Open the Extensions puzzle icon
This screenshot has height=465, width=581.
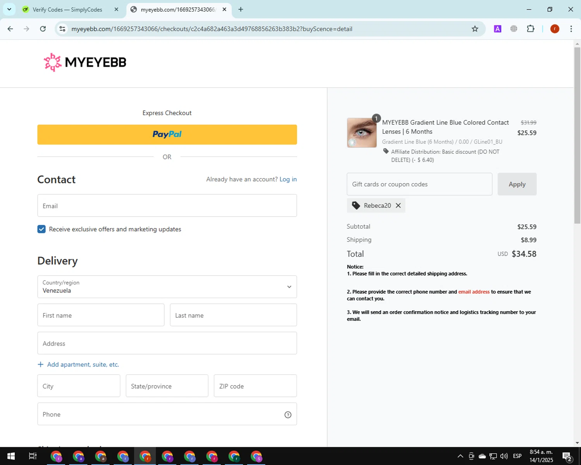coord(531,29)
